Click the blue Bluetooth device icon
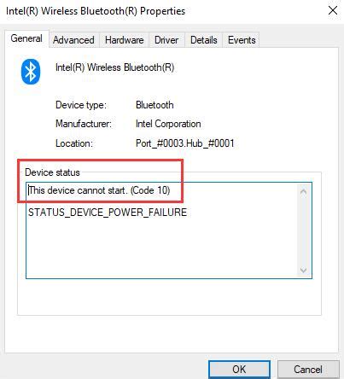This screenshot has width=344, height=379. pos(31,72)
